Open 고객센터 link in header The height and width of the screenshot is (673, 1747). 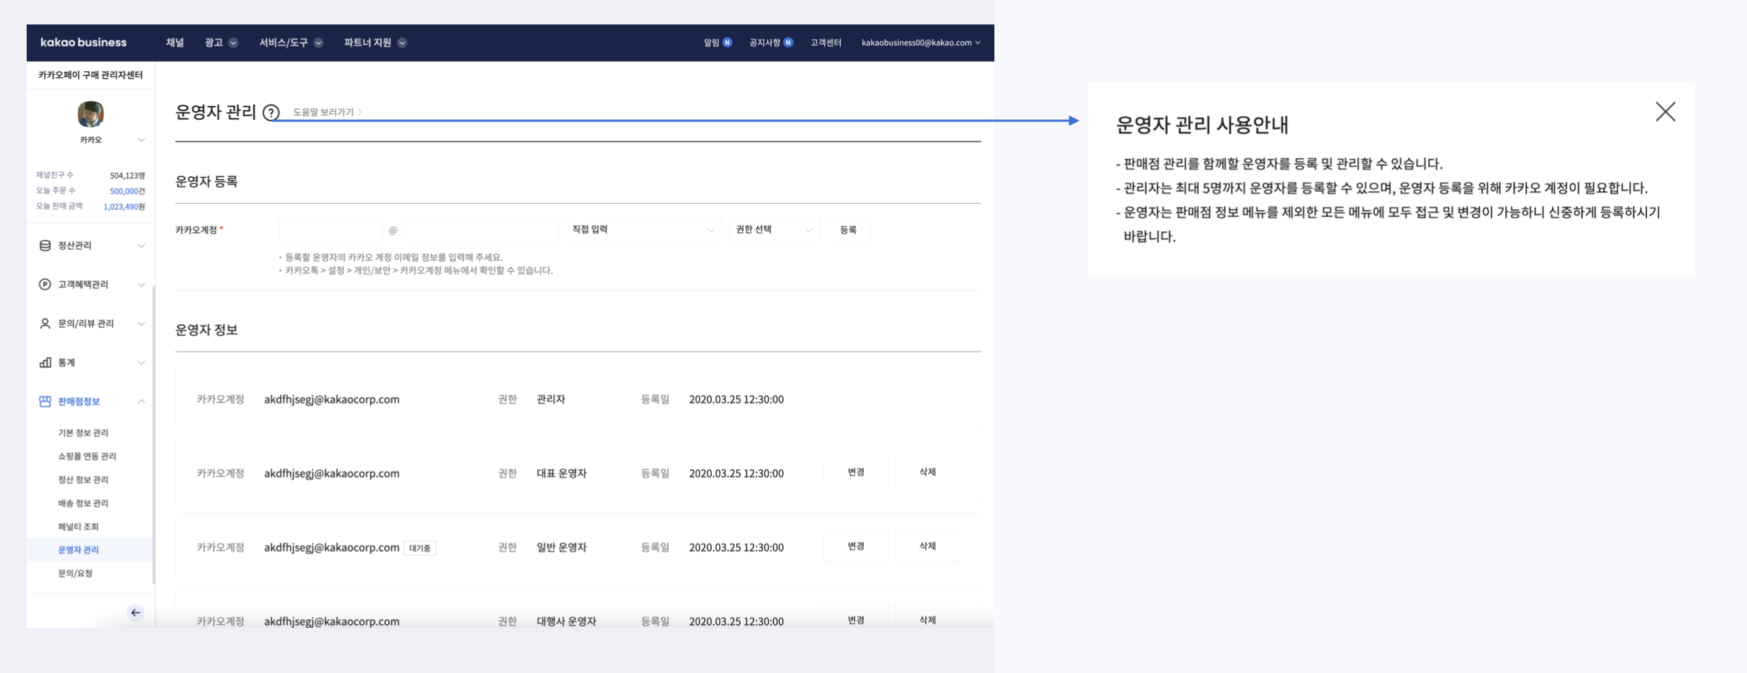(x=825, y=42)
